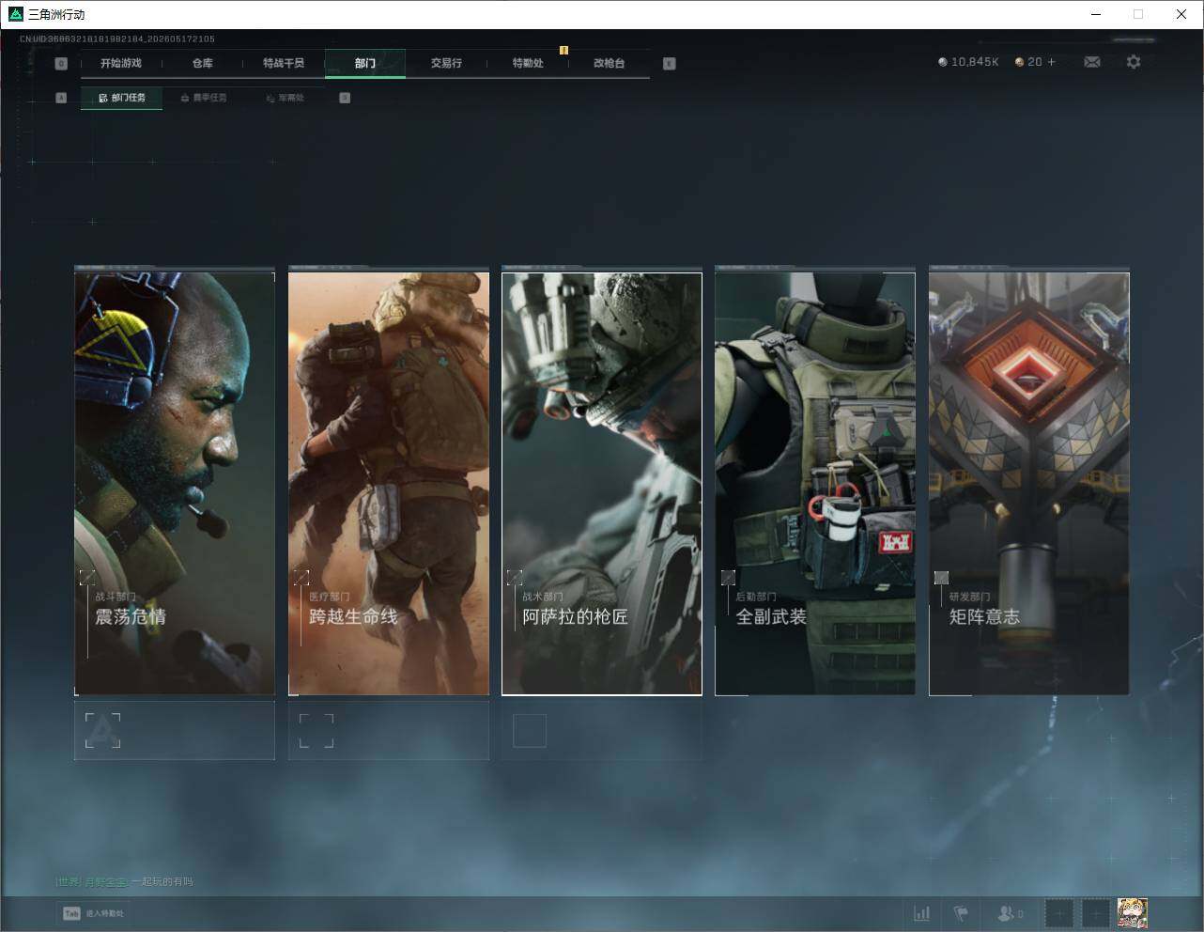The image size is (1204, 932).
Task: Switch to the 仓库 tab
Action: pyautogui.click(x=202, y=63)
